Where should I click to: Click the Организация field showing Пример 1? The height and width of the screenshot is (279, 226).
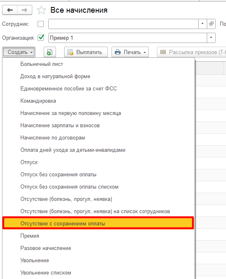click(128, 38)
